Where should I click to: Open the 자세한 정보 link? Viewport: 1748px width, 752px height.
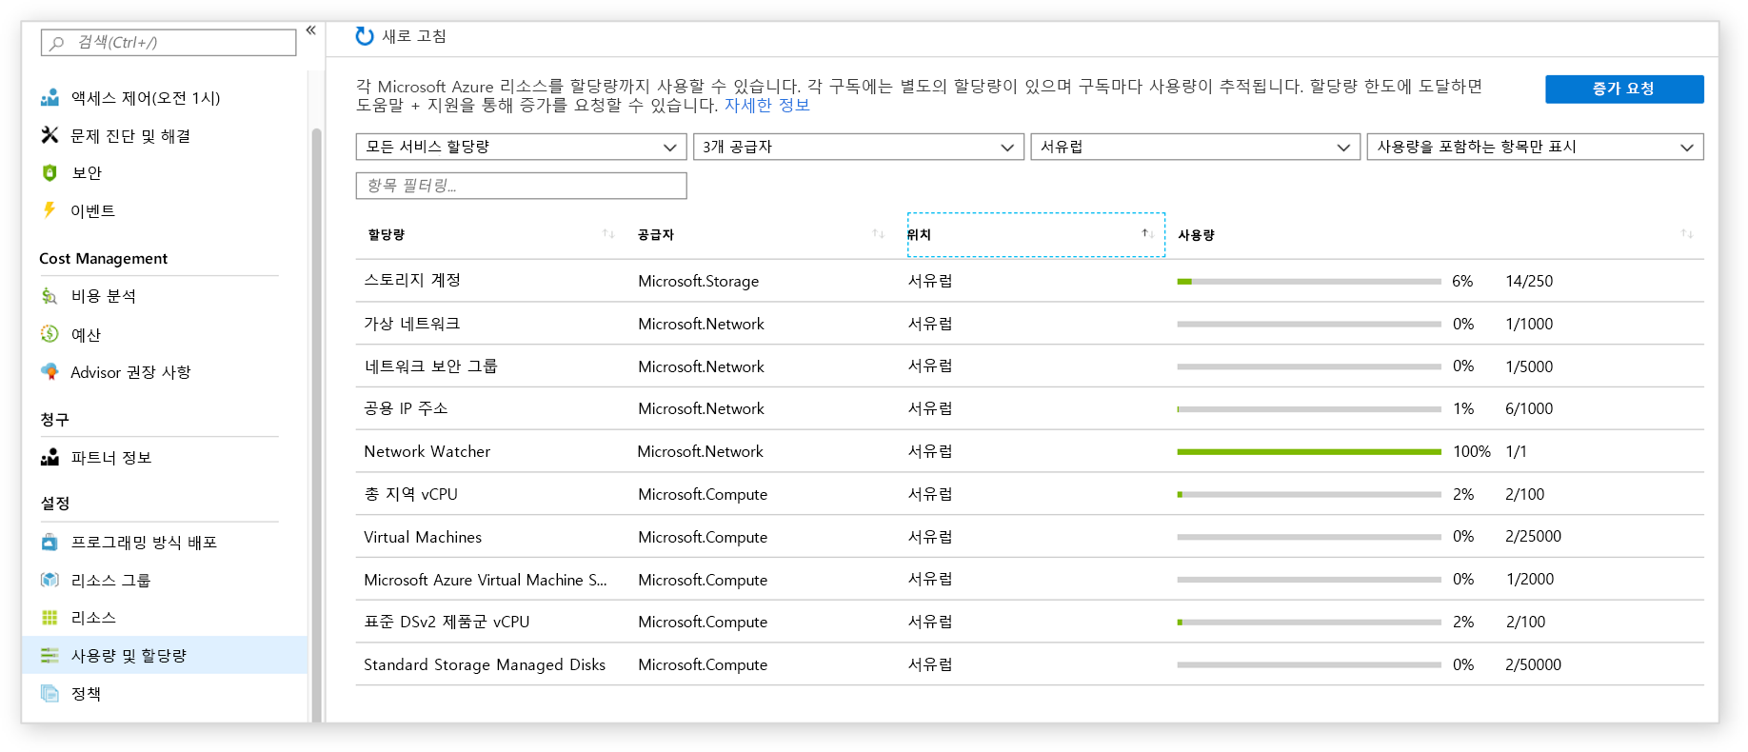(x=766, y=106)
